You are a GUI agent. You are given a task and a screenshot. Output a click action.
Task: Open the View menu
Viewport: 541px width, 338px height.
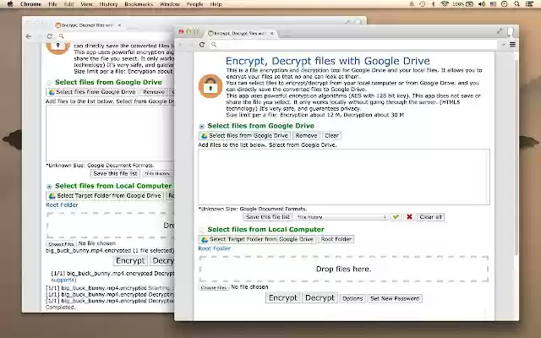click(x=86, y=4)
